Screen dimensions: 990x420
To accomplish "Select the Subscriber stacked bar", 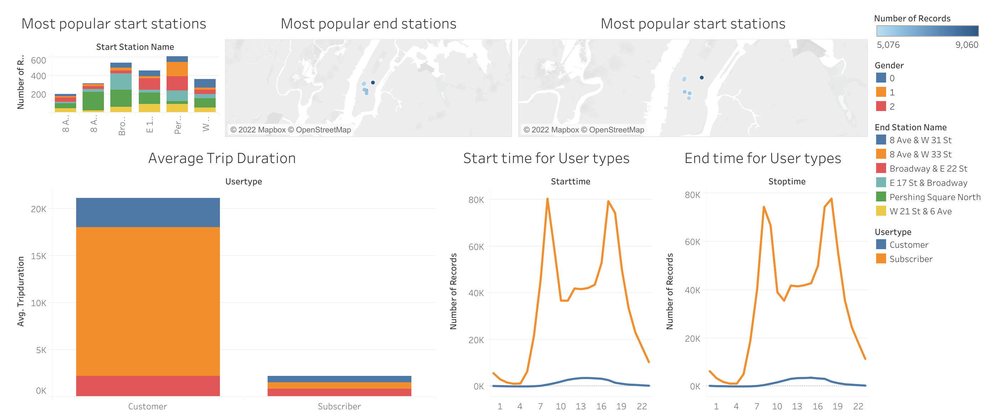I will pos(339,385).
